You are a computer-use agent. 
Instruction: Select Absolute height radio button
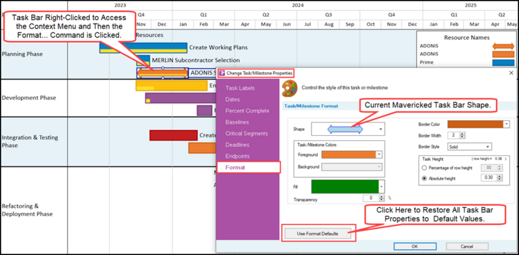click(x=424, y=179)
